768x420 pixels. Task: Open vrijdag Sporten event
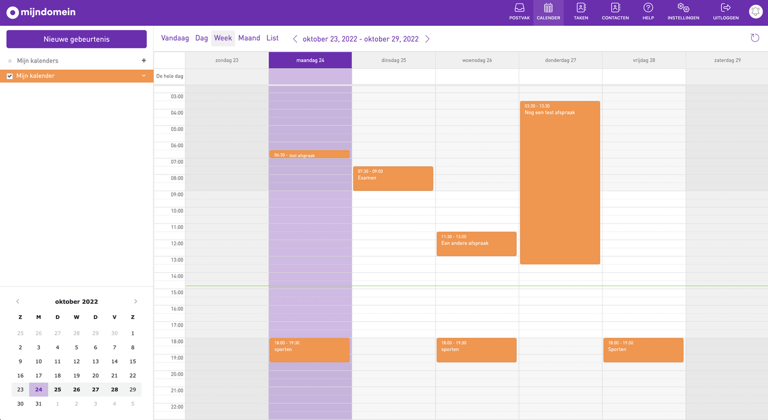click(x=643, y=350)
